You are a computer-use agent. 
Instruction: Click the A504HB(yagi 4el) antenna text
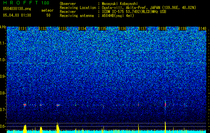pos(118,16)
